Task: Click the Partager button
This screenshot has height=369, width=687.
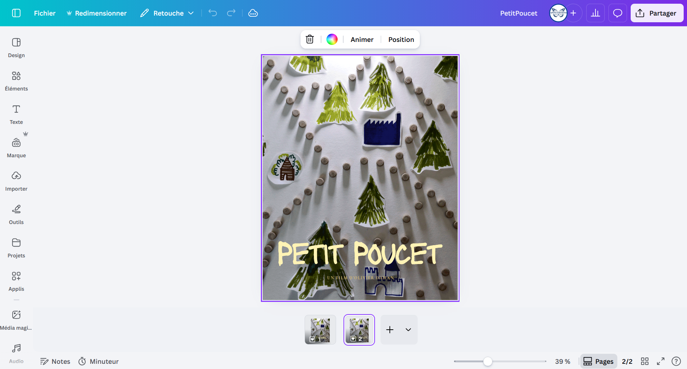Action: point(657,13)
